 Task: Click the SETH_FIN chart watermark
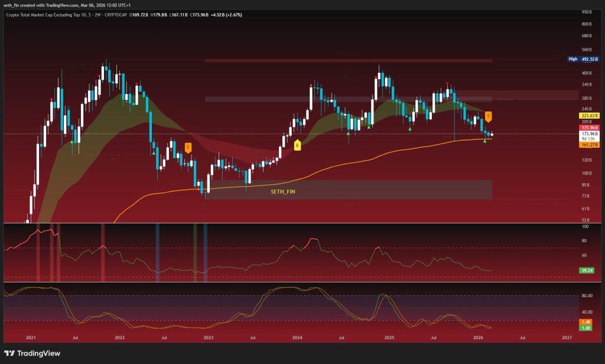[x=282, y=191]
